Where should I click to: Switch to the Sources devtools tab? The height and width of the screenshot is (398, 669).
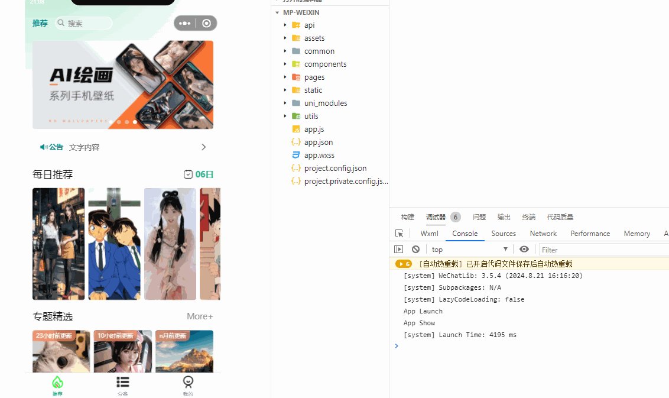(x=504, y=234)
